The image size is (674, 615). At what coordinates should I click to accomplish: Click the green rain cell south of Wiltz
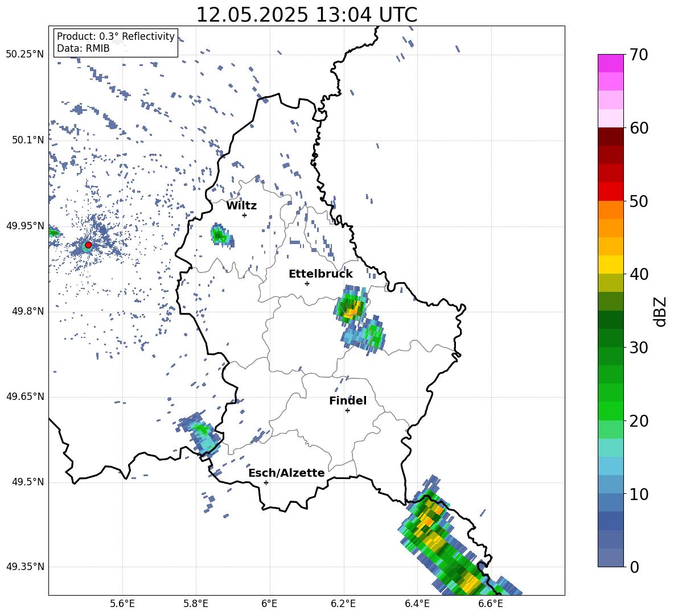coord(221,235)
